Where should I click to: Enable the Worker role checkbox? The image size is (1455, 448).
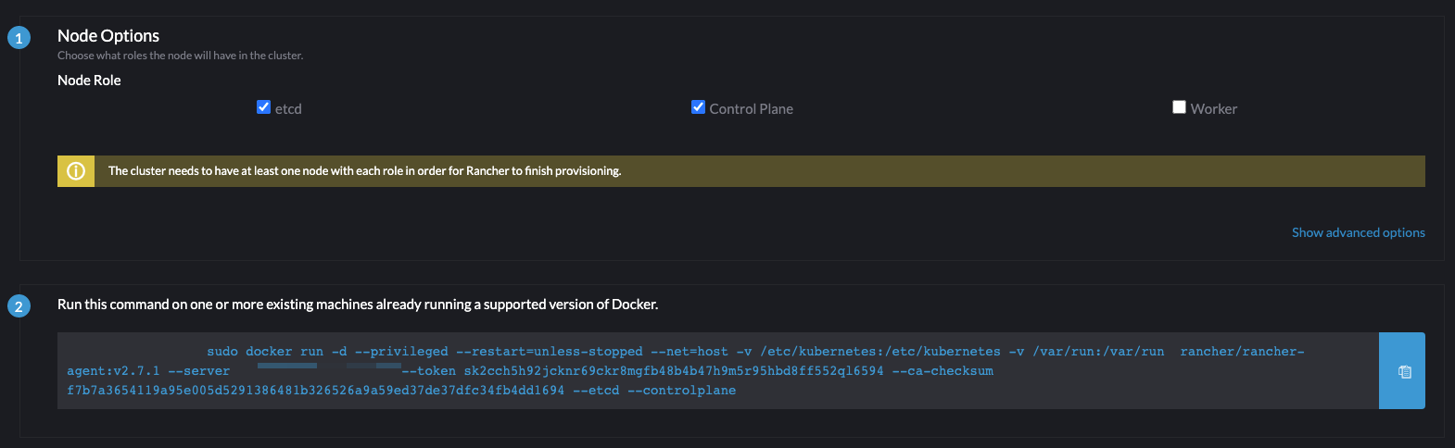click(1179, 107)
